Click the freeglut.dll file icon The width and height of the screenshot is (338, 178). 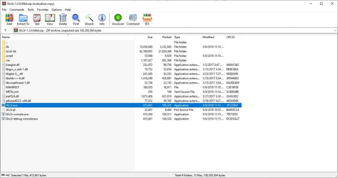3,65
